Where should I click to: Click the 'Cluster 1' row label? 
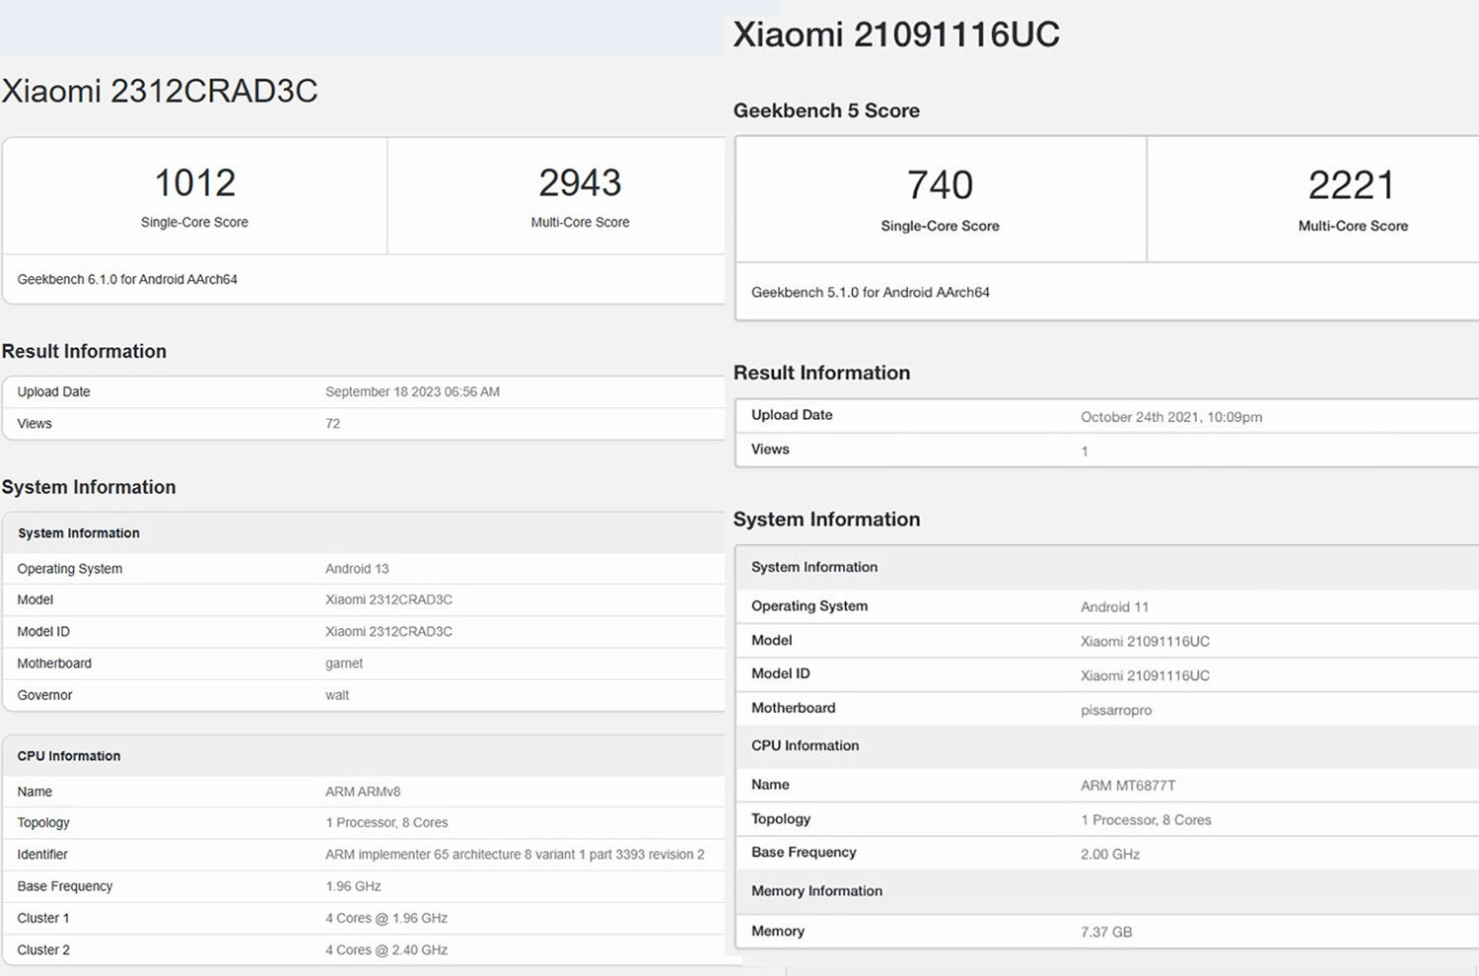[43, 918]
